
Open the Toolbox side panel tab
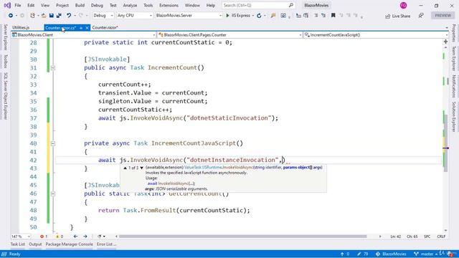coord(5,61)
